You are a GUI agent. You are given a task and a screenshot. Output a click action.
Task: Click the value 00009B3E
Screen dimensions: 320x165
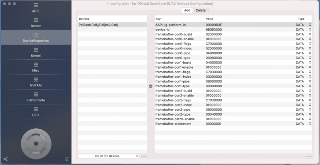pos(214,25)
